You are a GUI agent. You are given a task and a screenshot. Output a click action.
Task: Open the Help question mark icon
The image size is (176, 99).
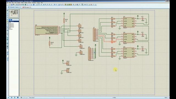34,5
